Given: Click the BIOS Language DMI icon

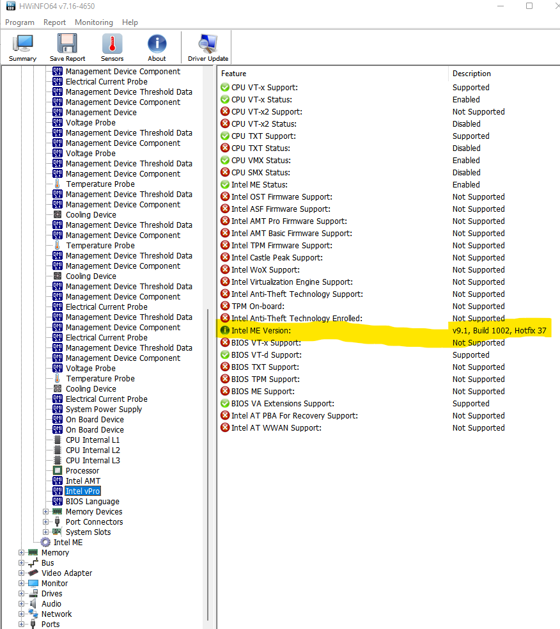Looking at the screenshot, I should [x=58, y=502].
